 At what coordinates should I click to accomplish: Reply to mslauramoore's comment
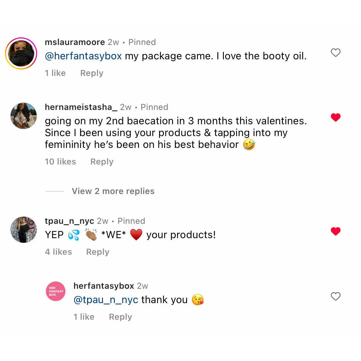click(92, 73)
